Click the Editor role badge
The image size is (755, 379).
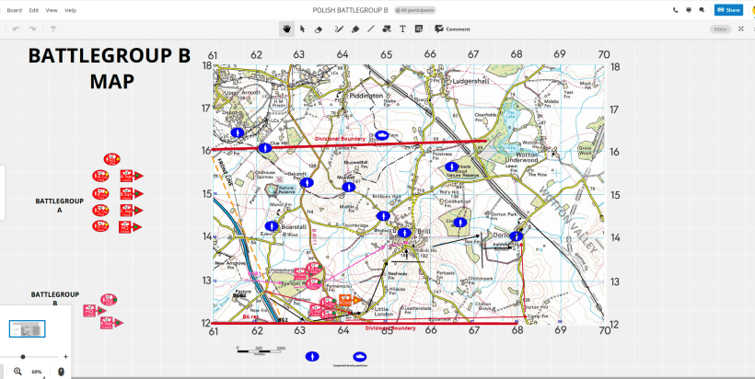pos(720,29)
